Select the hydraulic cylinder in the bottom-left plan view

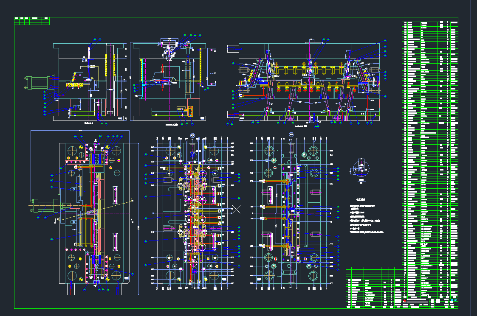click(x=42, y=206)
